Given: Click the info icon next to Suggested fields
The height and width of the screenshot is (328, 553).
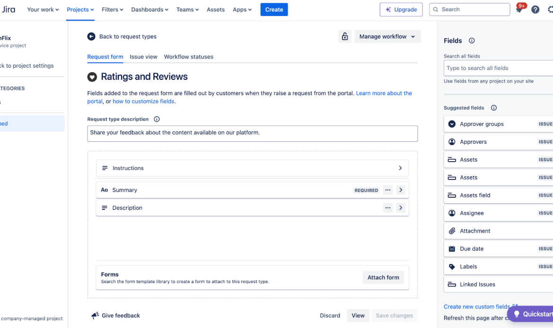Looking at the screenshot, I should coord(493,108).
